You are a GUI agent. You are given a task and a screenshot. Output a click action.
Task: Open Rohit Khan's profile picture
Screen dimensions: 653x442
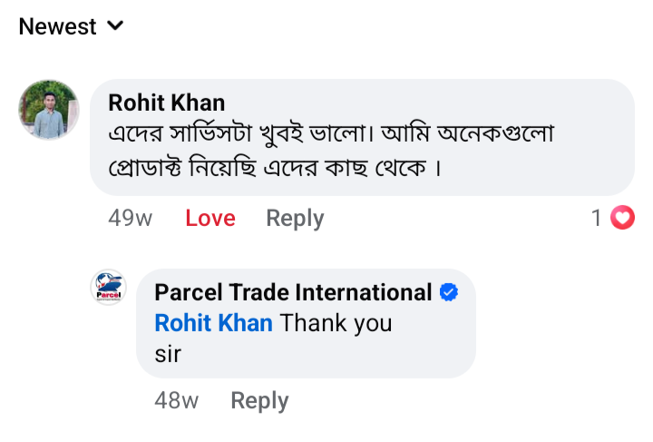pos(49,110)
